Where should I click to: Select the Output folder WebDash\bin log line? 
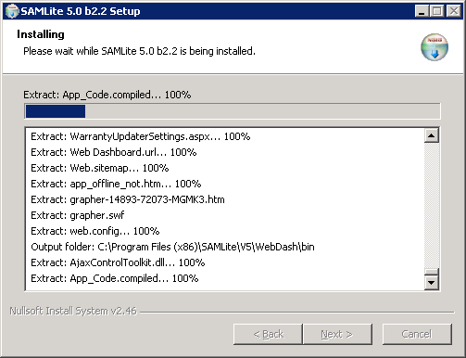tap(172, 247)
